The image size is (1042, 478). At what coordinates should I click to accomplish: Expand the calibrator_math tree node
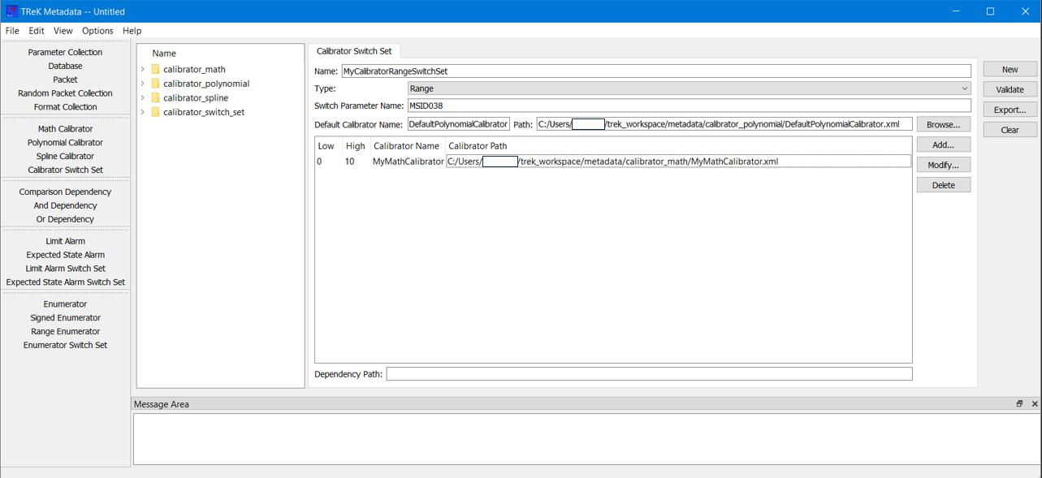(143, 70)
